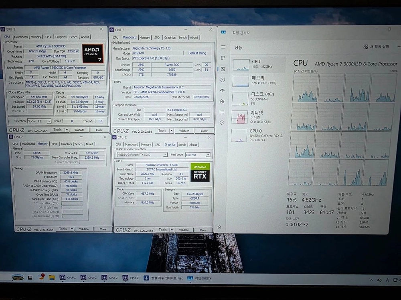Open second CPU-Z taskbar button
Image resolution: width=401 pixels, height=300 pixels.
tap(89, 278)
